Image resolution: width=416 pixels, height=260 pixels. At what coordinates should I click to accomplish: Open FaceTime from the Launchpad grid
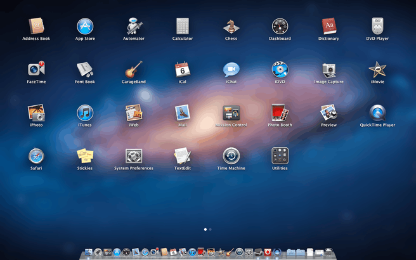pos(36,69)
